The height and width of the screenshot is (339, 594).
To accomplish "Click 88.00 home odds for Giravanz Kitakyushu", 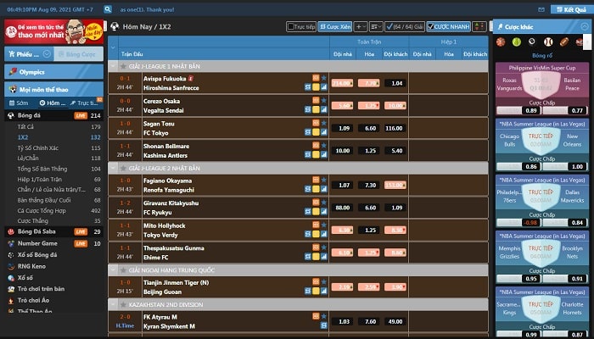I will (343, 208).
